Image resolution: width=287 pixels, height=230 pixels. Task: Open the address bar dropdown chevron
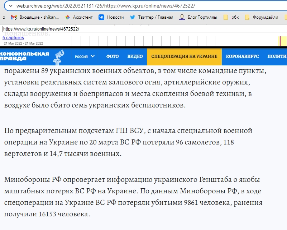click(x=11, y=5)
